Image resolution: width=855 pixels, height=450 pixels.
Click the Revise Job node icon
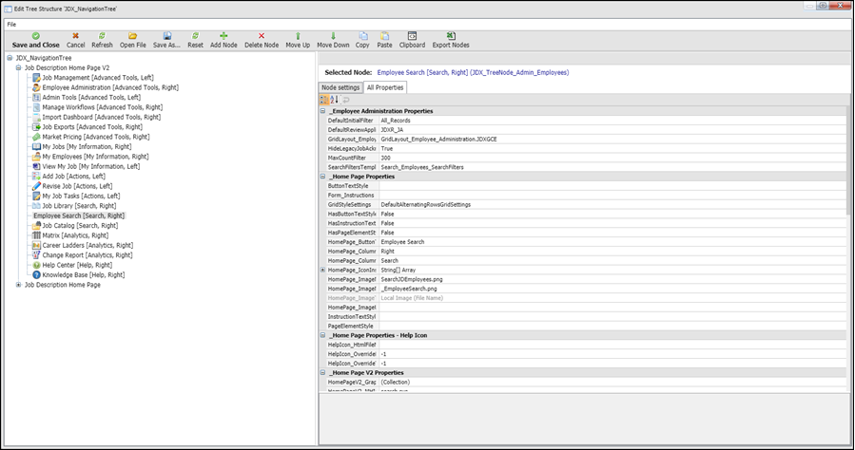36,186
